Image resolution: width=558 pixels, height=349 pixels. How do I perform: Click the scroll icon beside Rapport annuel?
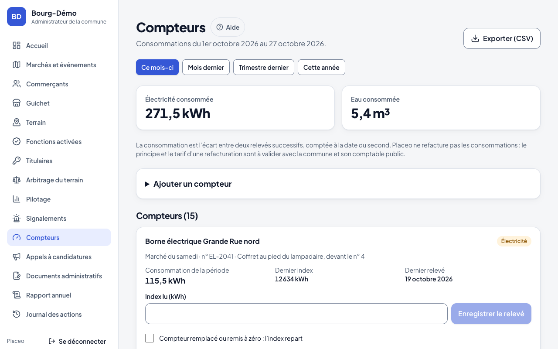(17, 295)
